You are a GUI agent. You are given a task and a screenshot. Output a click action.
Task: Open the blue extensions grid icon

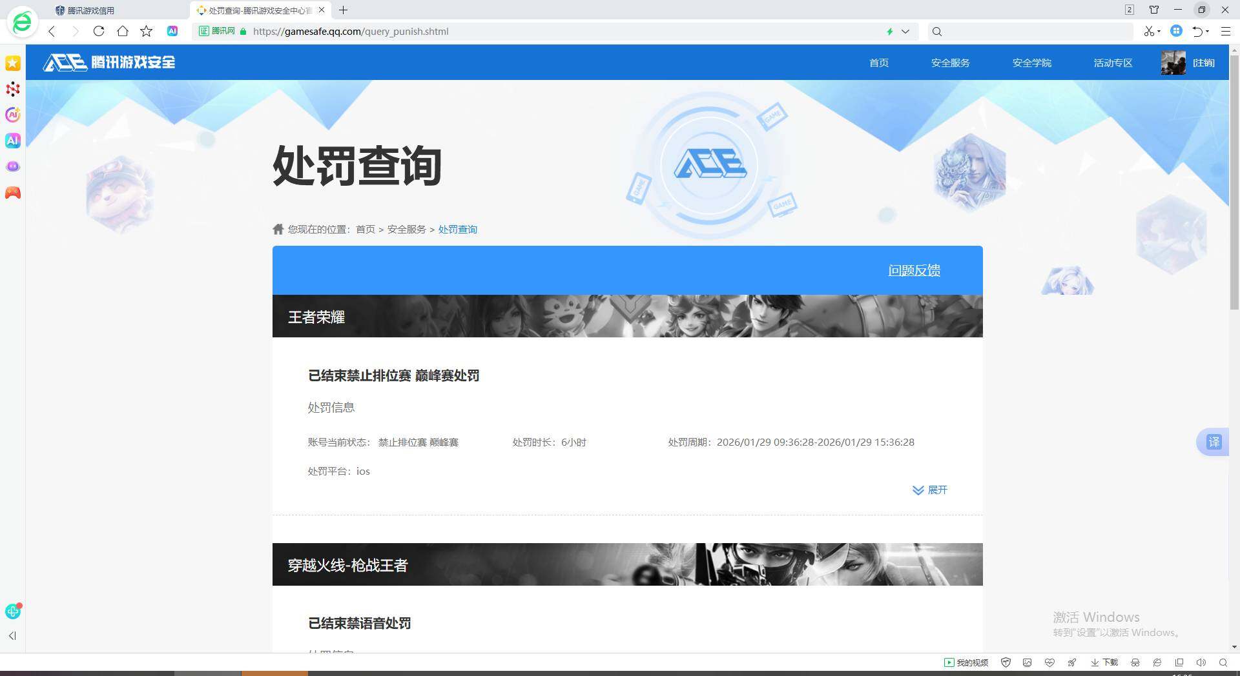(1177, 30)
